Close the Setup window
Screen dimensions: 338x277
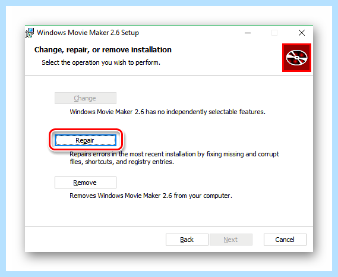pyautogui.click(x=302, y=33)
